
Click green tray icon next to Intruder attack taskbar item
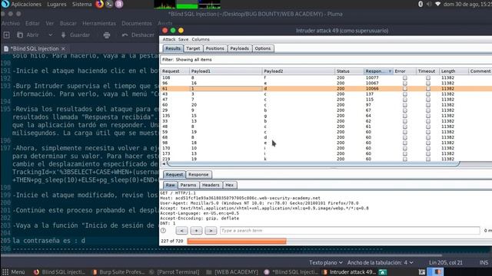click(x=383, y=272)
